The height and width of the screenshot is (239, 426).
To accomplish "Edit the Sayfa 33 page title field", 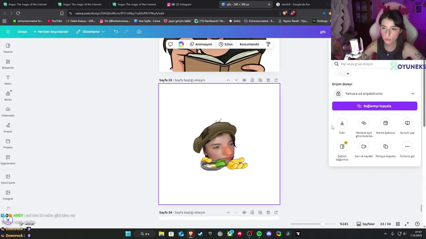I will [x=190, y=80].
